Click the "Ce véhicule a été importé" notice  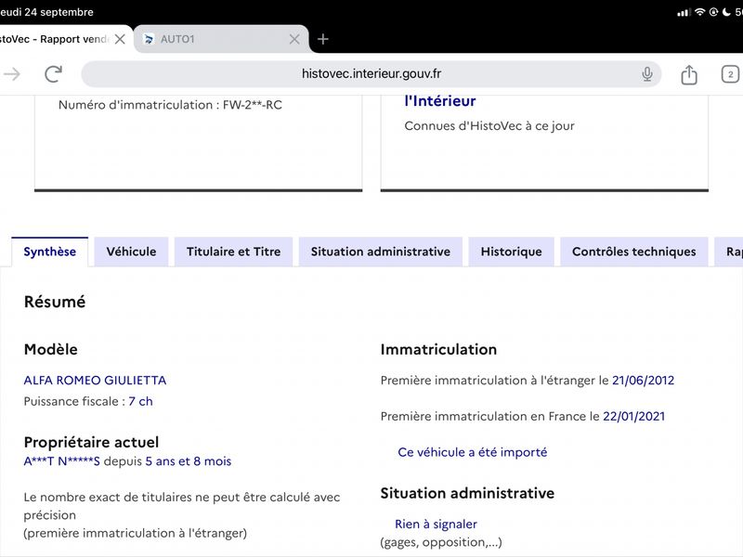pyautogui.click(x=473, y=452)
